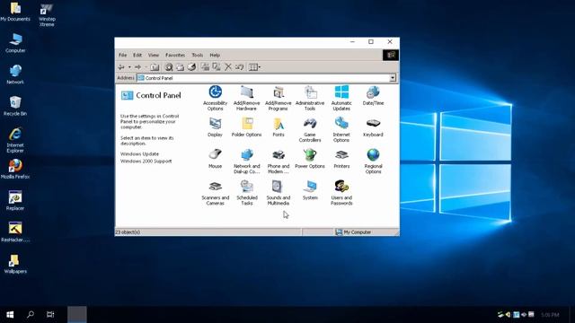Select Internet Explorer desktop icon
The height and width of the screenshot is (323, 575).
[x=15, y=140]
